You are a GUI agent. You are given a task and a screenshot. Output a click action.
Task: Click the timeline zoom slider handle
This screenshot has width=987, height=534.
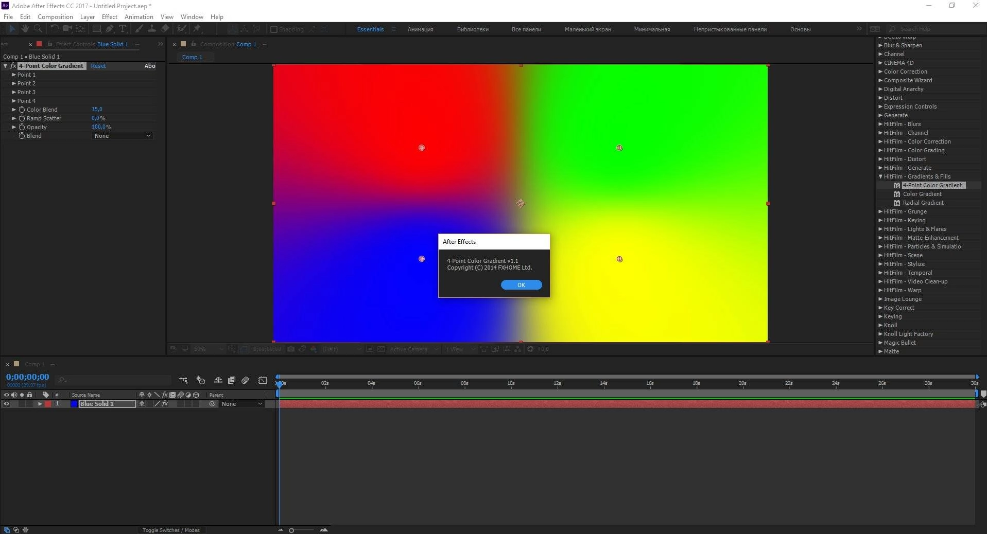tap(291, 530)
